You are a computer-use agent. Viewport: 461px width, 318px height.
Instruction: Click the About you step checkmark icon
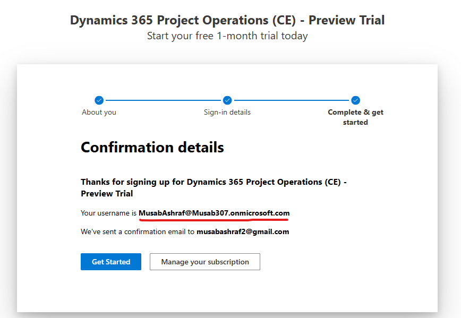pyautogui.click(x=99, y=100)
